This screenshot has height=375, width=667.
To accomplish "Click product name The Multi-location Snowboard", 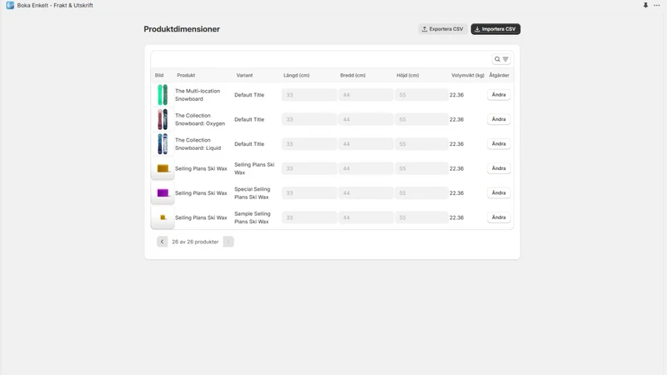I will pyautogui.click(x=198, y=95).
